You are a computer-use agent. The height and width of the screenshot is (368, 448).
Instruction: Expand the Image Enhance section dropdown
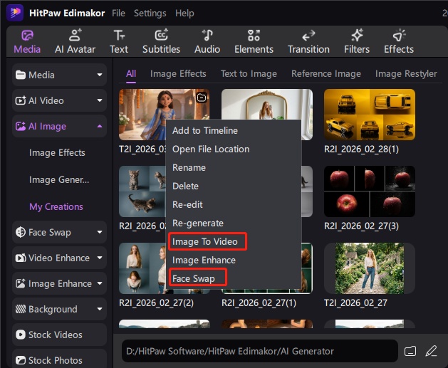tap(100, 283)
